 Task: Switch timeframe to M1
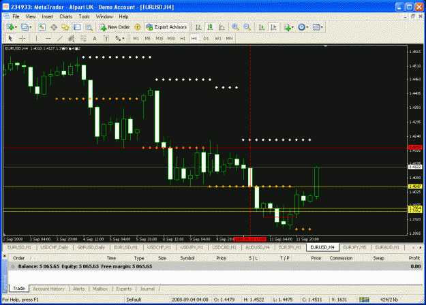136,39
